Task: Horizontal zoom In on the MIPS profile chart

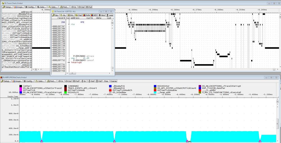Action: point(61,81)
